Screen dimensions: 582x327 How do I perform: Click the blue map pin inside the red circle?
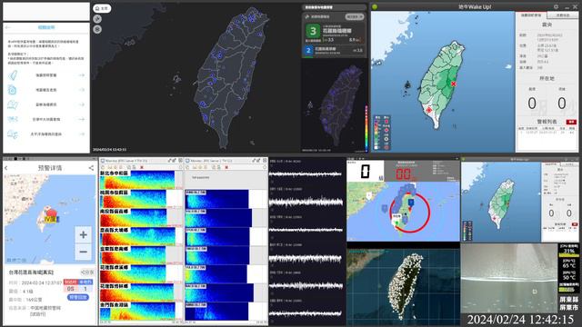point(411,203)
